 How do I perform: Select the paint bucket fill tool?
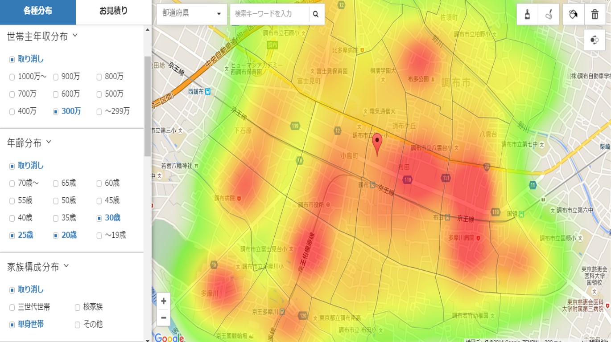point(573,14)
